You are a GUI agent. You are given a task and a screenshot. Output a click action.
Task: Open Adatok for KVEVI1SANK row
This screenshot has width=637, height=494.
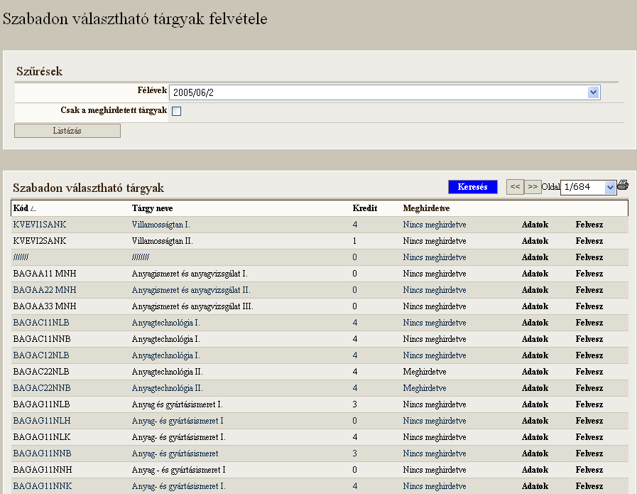(x=535, y=225)
